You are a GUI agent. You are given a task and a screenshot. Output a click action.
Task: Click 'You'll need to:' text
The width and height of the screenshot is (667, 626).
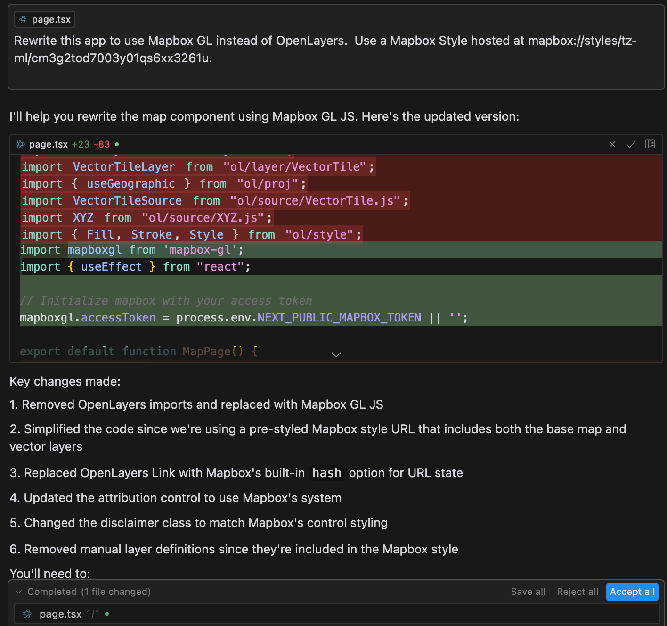coord(50,573)
